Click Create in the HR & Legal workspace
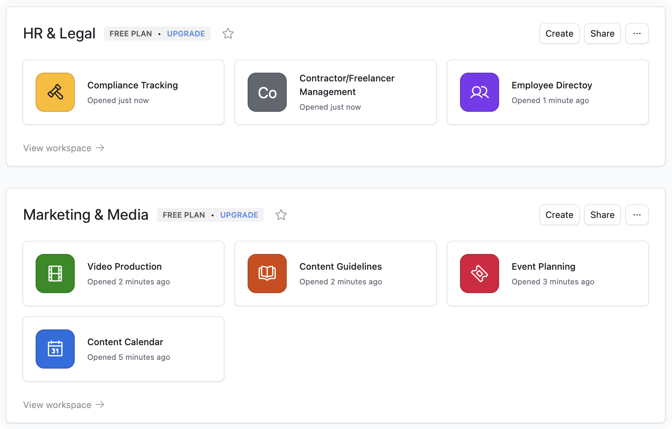Screen dimensions: 672x429 [x=559, y=34]
